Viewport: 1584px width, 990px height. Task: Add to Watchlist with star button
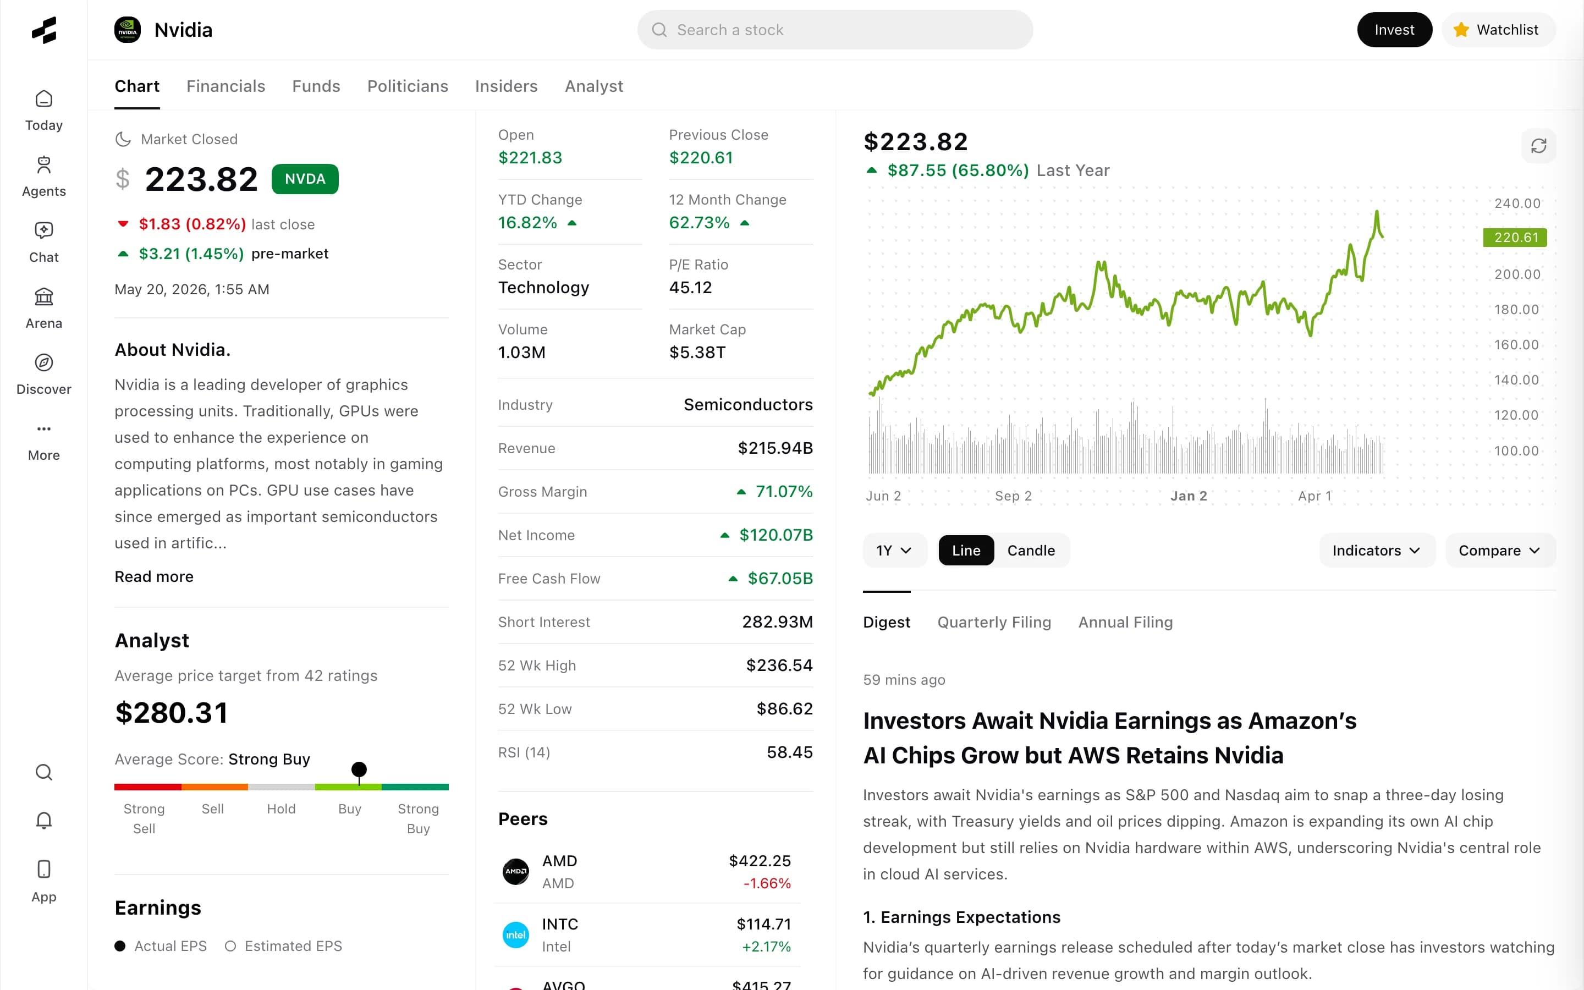(1498, 30)
